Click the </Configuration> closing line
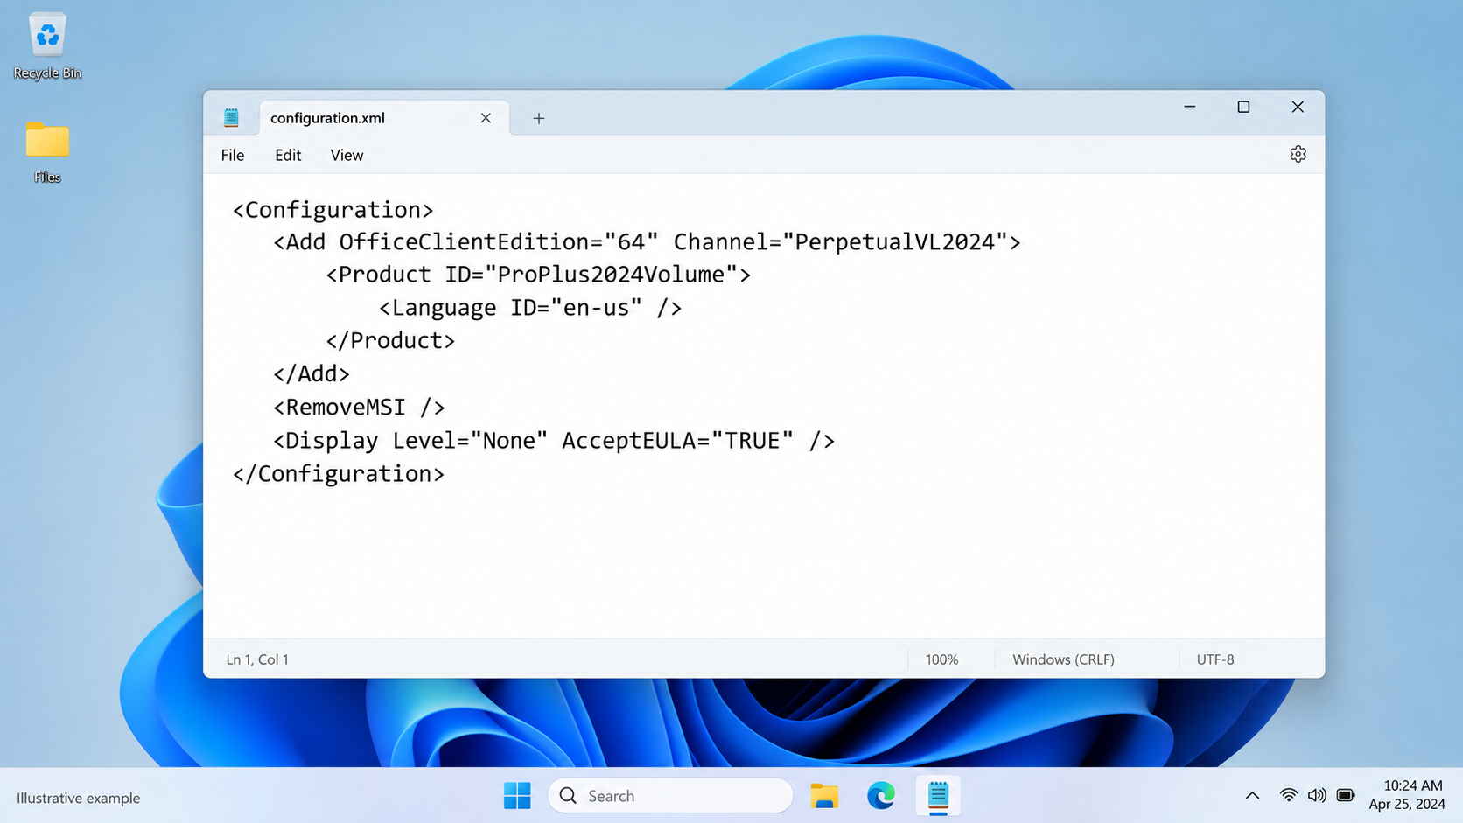 339,474
